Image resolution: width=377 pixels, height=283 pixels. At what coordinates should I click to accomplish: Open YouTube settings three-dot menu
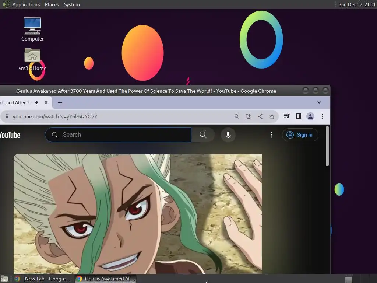tap(272, 135)
